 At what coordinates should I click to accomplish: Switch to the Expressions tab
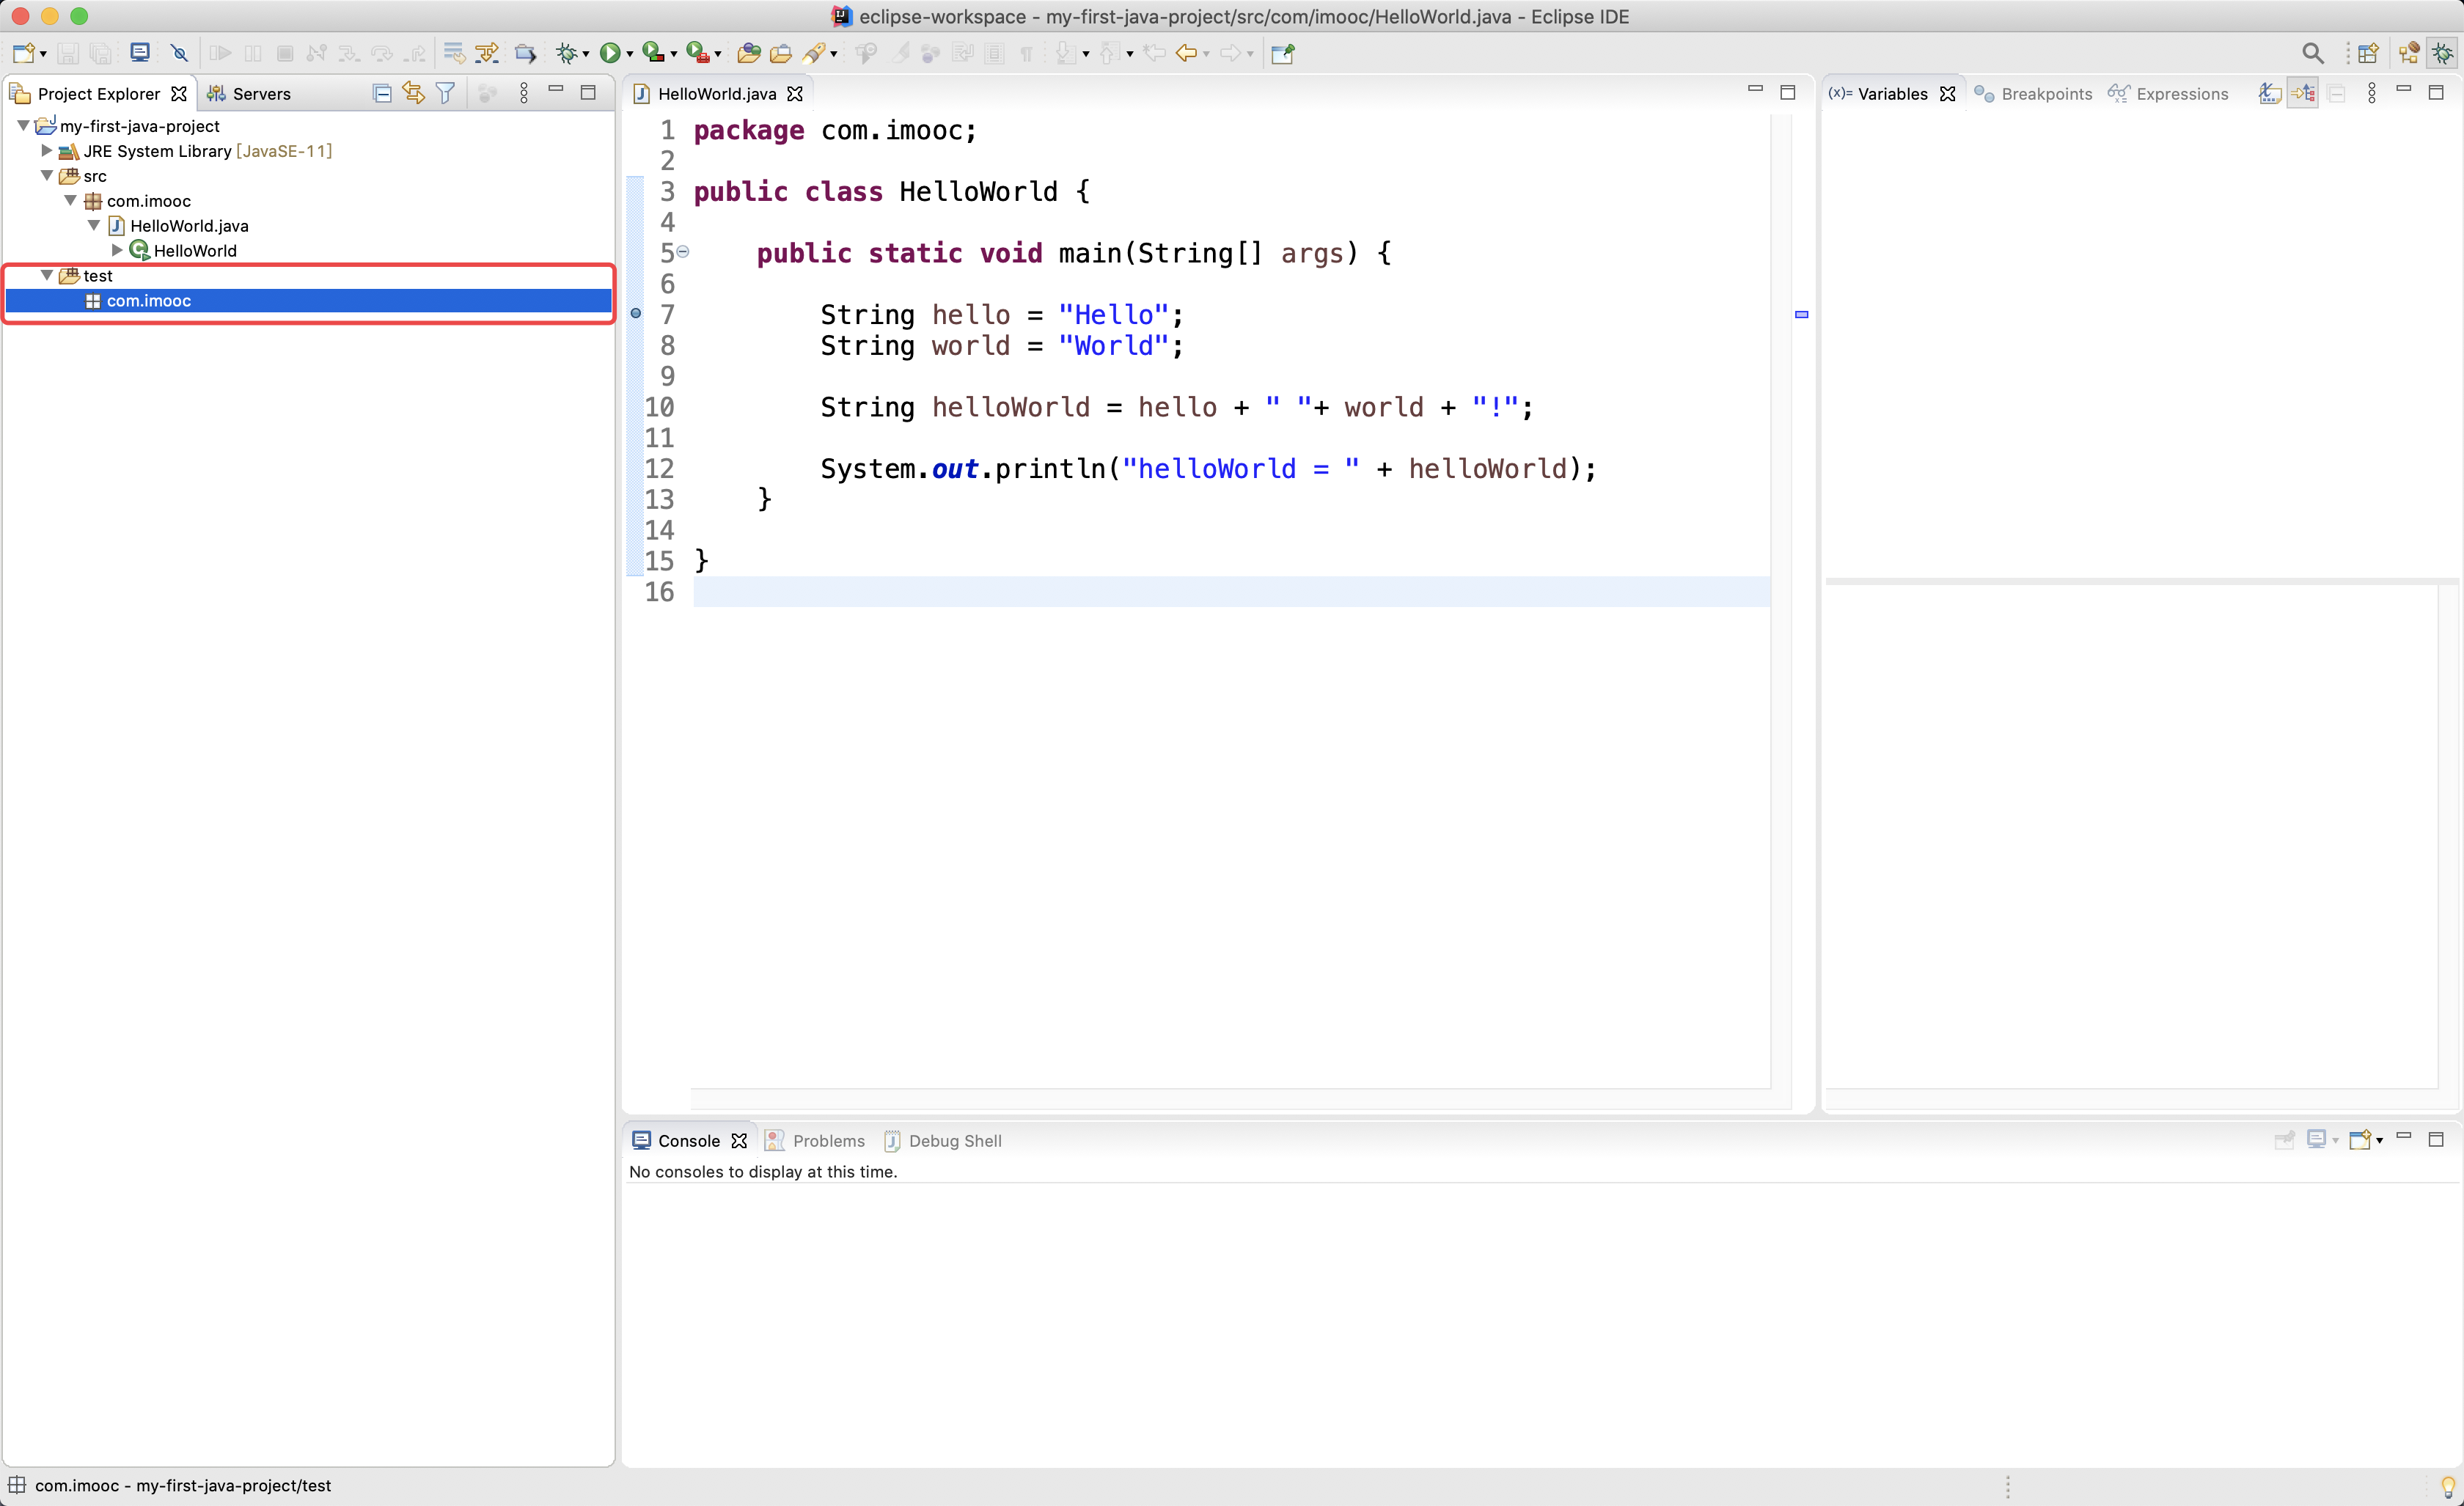(x=2168, y=94)
